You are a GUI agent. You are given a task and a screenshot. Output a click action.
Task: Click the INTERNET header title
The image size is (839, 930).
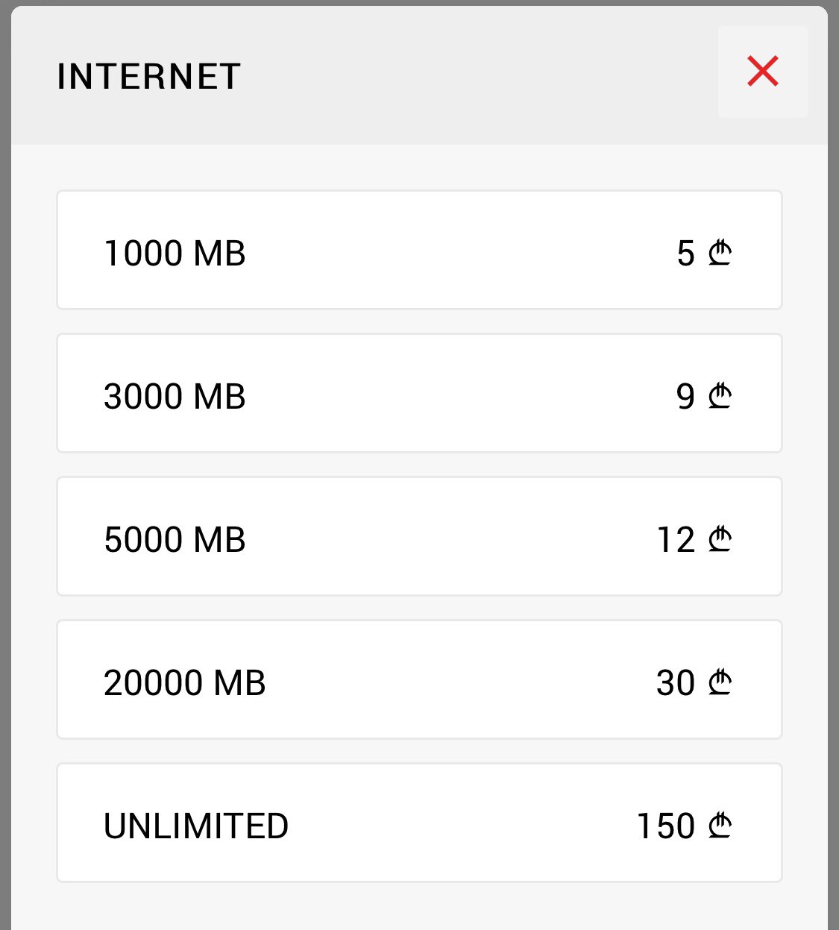click(149, 76)
